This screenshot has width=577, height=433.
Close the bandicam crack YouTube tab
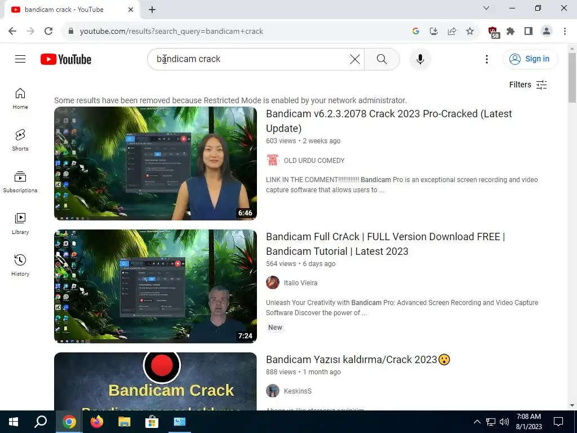(x=131, y=10)
